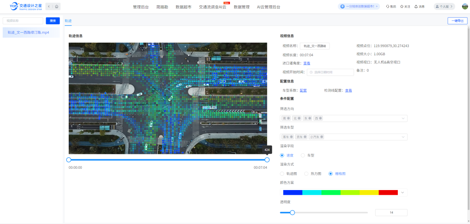Focus the transparency value box showing 14

(391, 213)
